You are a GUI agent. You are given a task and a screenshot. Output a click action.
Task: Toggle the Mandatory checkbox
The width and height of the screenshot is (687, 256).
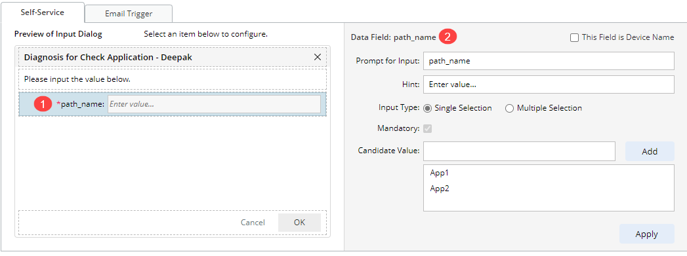[x=428, y=128]
